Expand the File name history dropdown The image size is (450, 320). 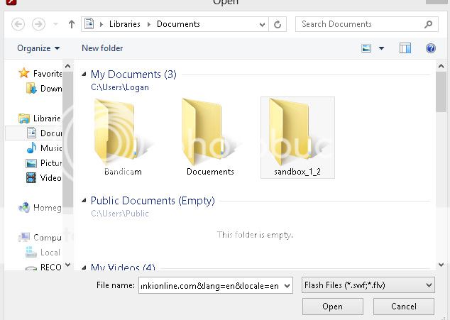[x=286, y=285]
